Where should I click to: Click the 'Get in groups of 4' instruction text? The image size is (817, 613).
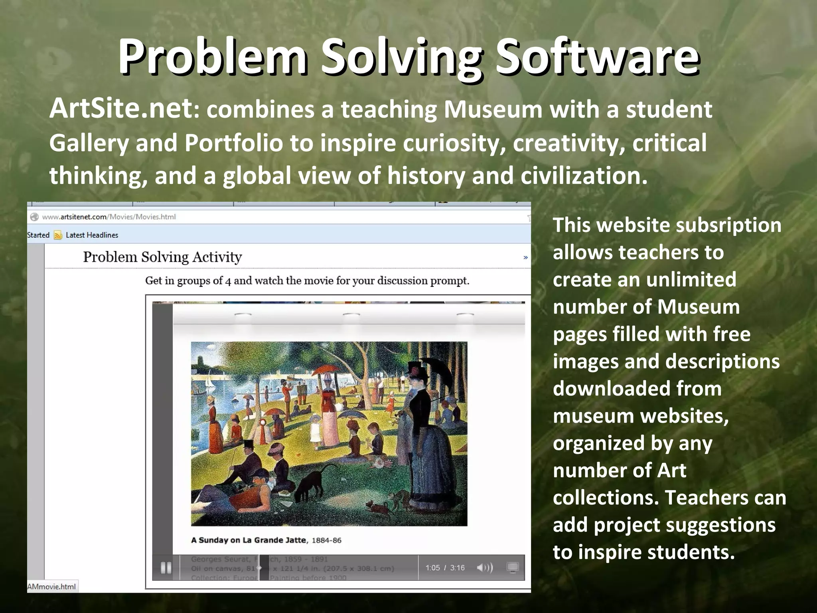(307, 281)
